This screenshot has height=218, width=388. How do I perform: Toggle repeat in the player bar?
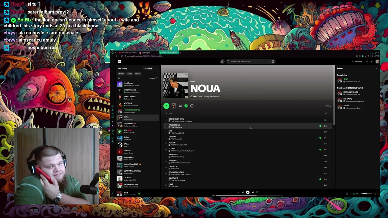(x=257, y=192)
